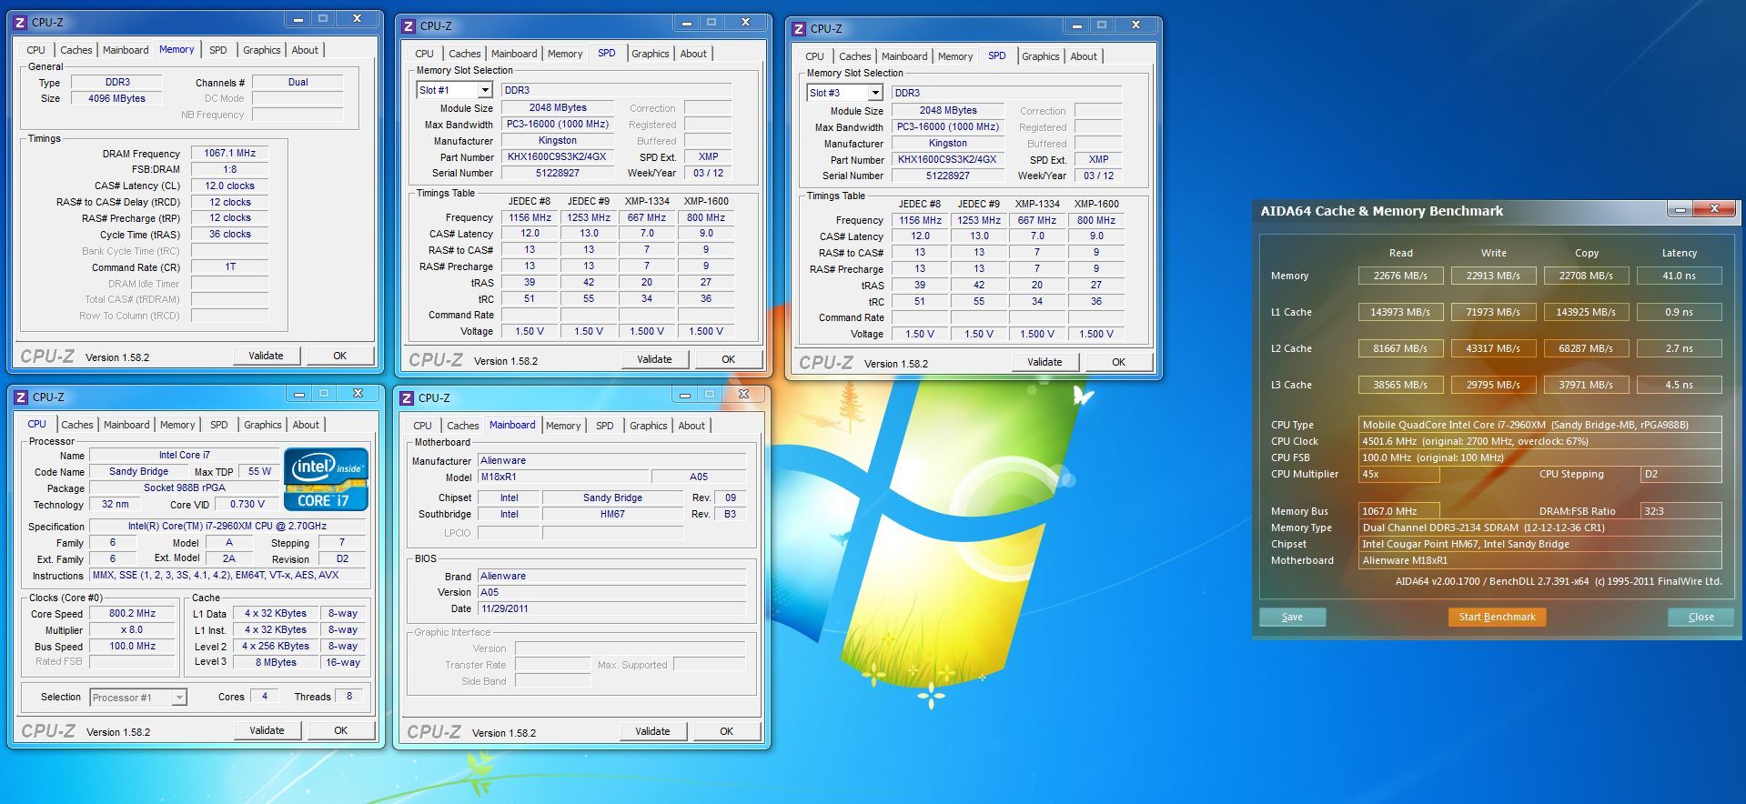This screenshot has height=804, width=1746.
Task: Click Kingston manufacturer field in Slot #3 window
Action: point(947,143)
